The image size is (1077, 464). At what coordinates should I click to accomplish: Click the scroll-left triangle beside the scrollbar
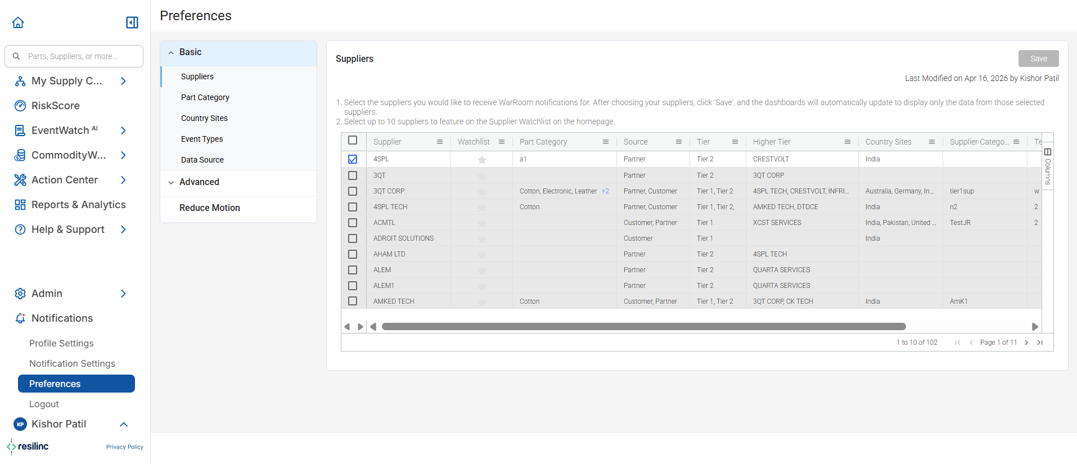373,327
